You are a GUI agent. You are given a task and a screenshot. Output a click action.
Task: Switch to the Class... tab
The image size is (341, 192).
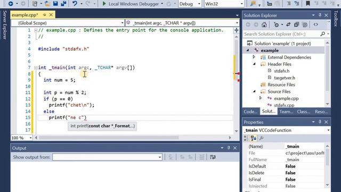point(304,111)
